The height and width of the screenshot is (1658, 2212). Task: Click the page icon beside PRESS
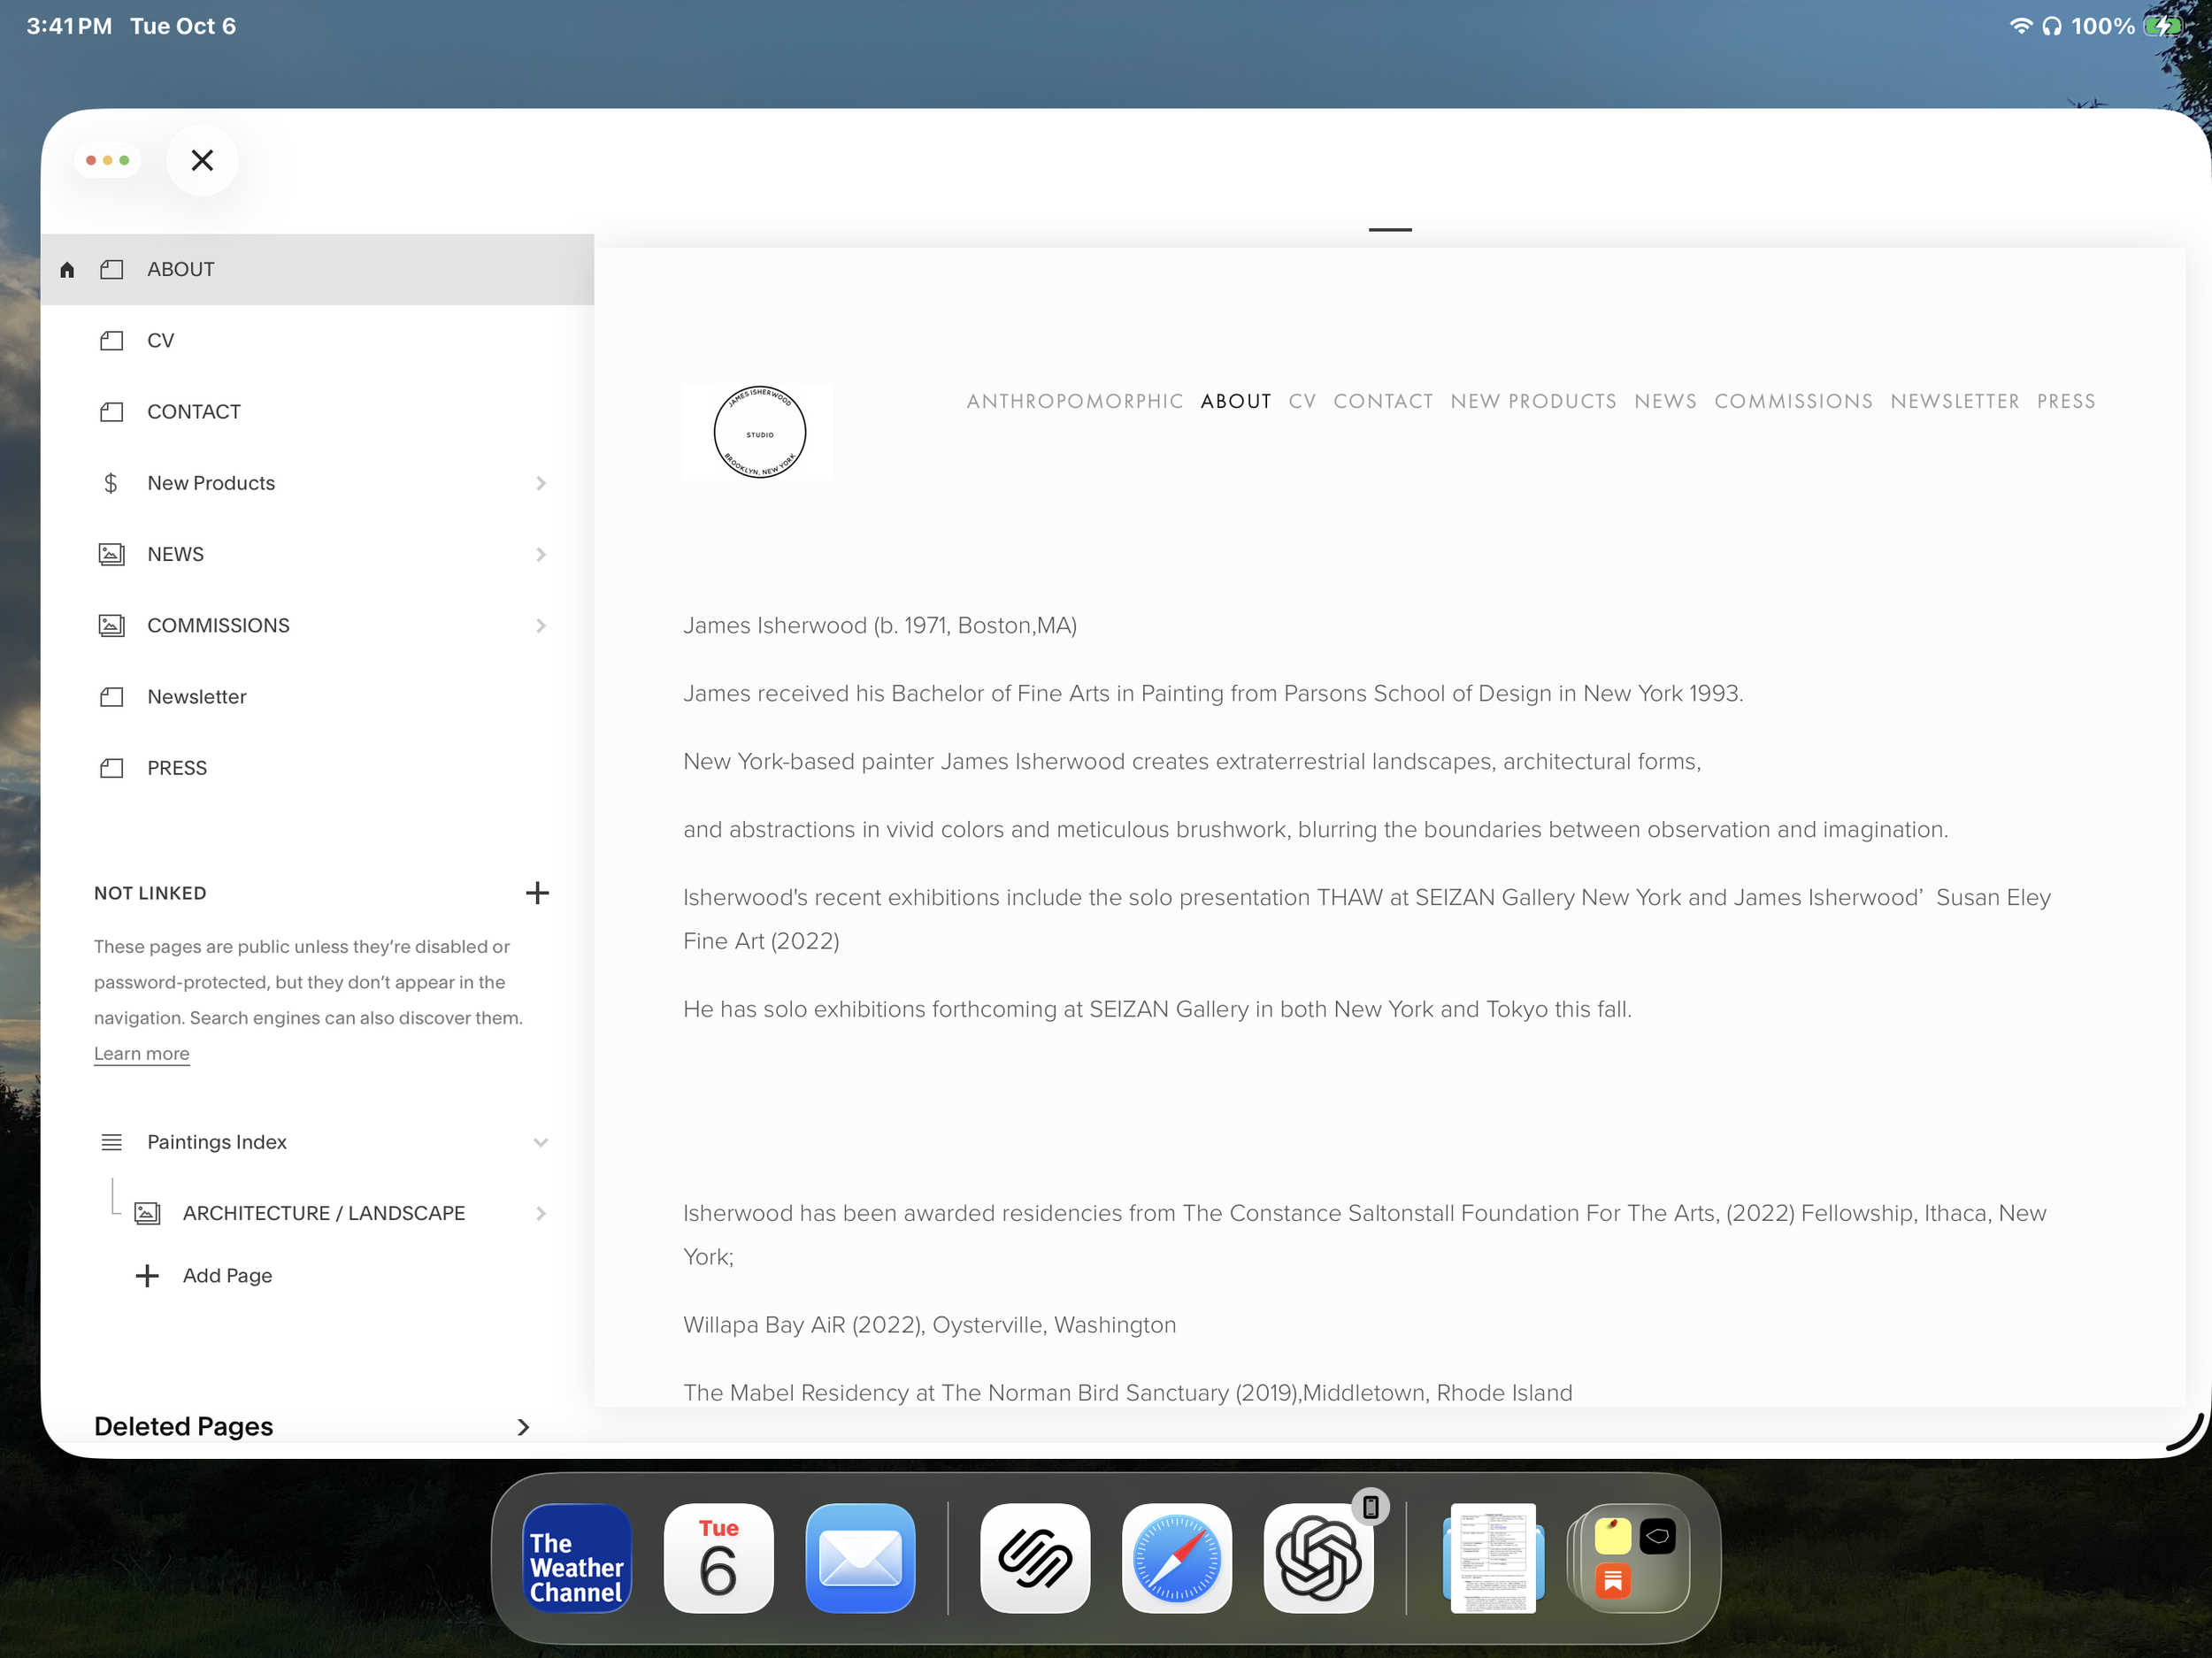pyautogui.click(x=111, y=768)
